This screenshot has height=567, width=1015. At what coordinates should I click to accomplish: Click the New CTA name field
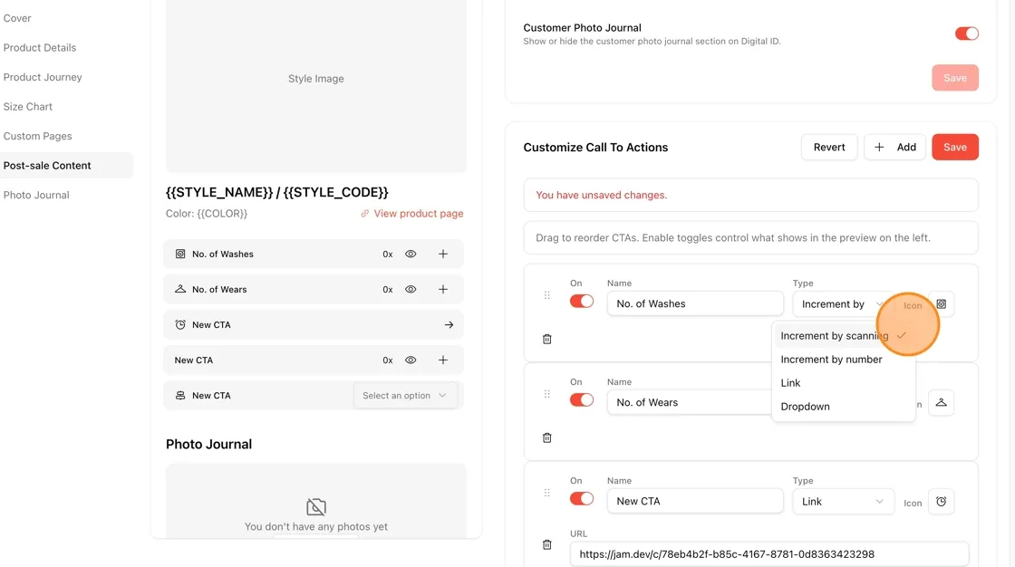click(695, 501)
